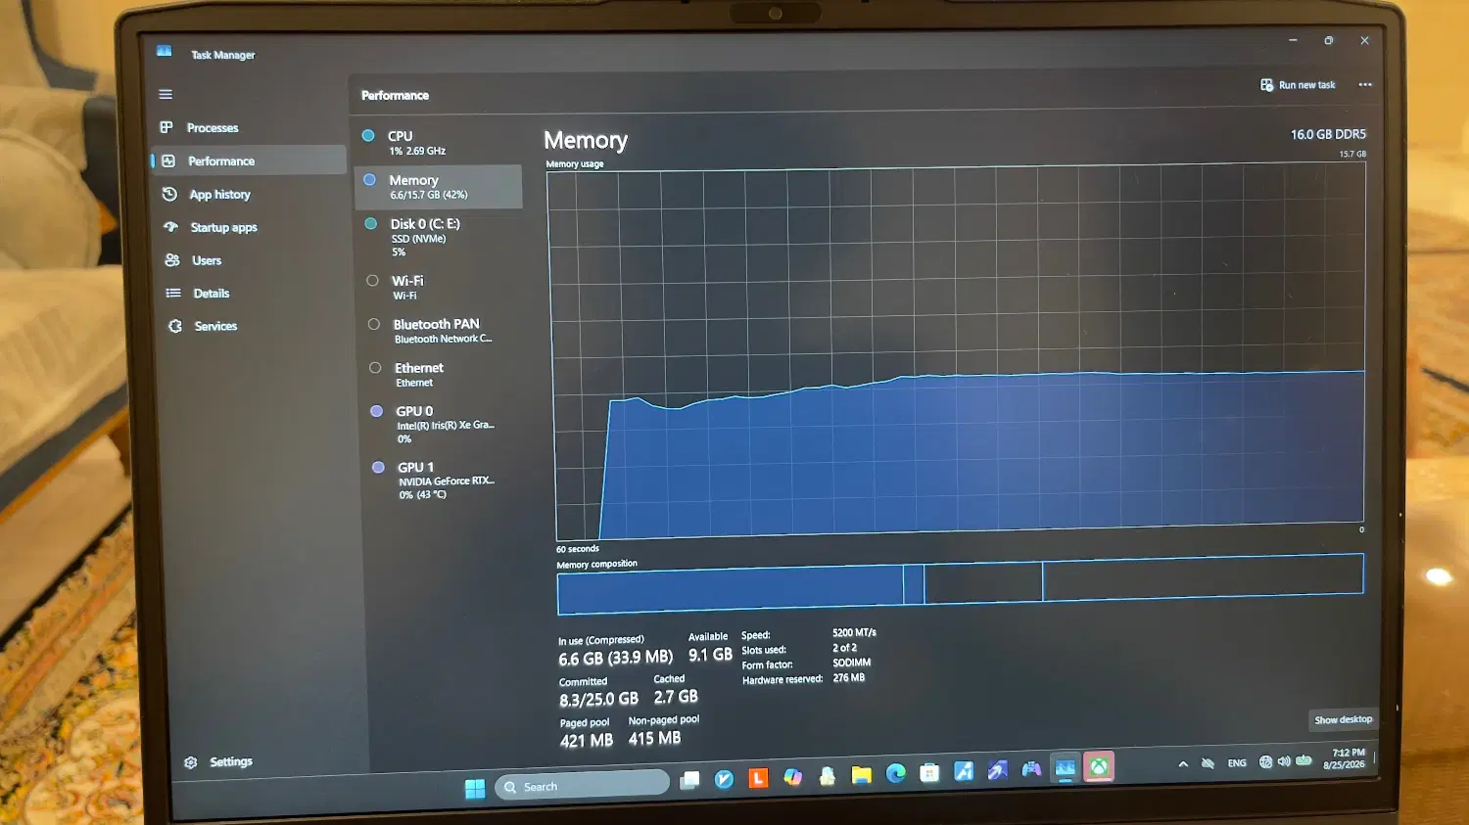Select the CPU performance entry
1469x825 pixels.
437,143
